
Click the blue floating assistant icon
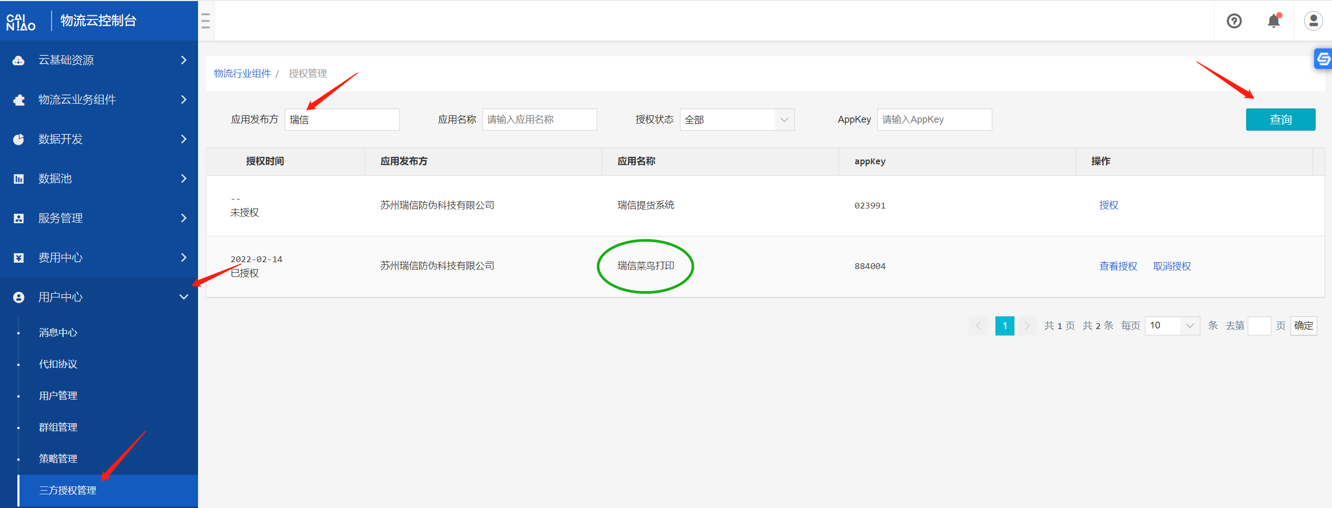point(1323,59)
